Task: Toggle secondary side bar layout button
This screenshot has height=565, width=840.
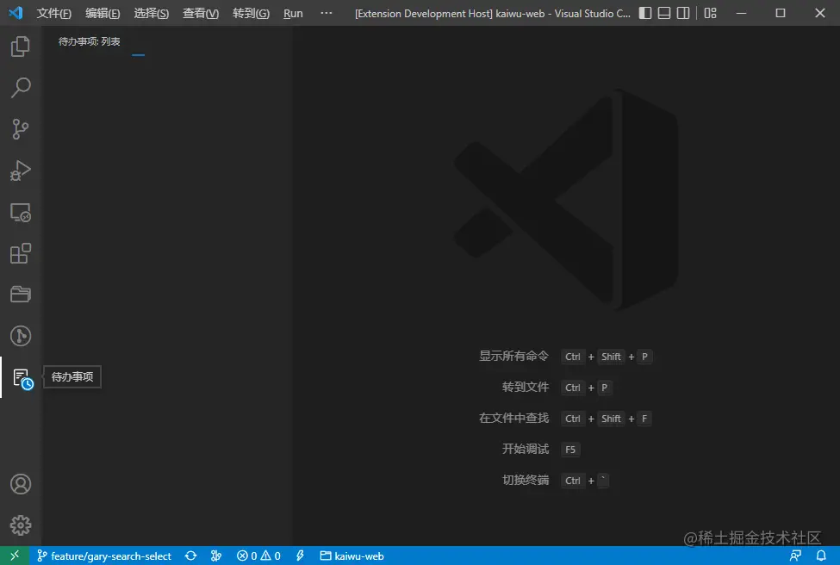Action: [683, 14]
